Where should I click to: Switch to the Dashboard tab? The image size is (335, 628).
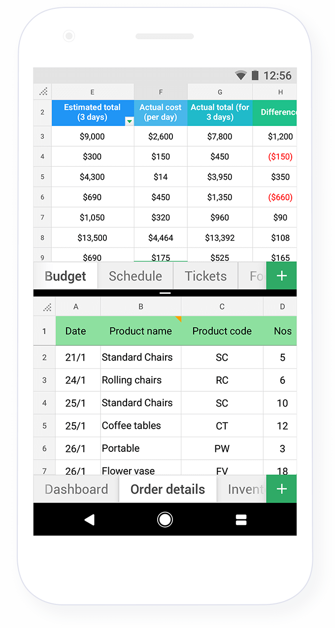click(76, 489)
